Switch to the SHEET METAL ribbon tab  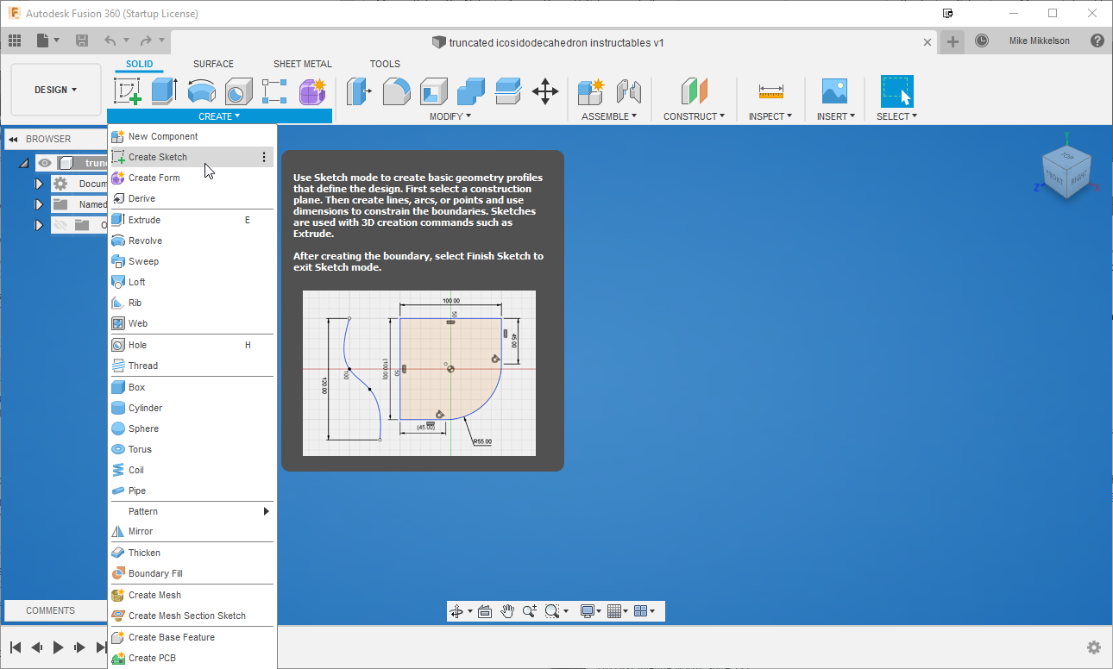coord(302,63)
